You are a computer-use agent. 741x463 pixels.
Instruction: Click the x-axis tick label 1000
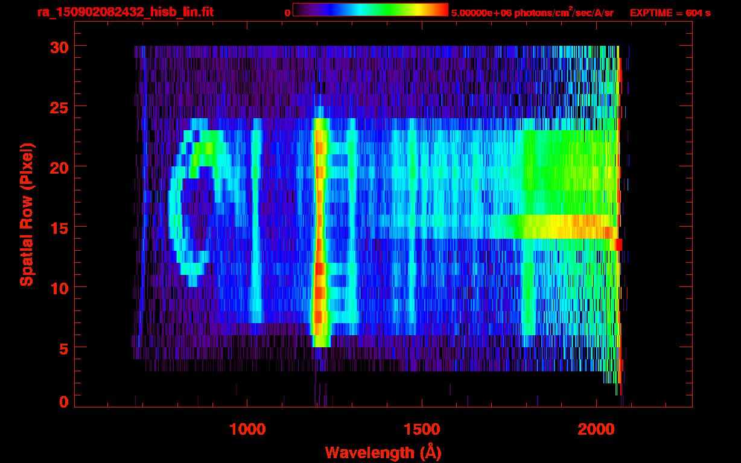coord(247,429)
